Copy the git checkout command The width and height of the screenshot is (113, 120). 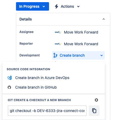click(x=94, y=111)
